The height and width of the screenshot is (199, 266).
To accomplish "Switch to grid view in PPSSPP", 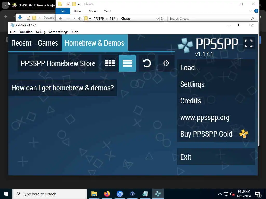I will pos(110,63).
